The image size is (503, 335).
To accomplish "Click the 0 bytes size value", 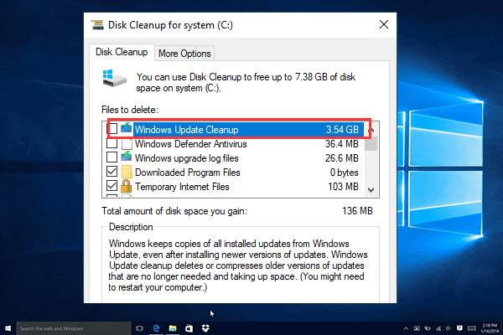I will coord(345,173).
